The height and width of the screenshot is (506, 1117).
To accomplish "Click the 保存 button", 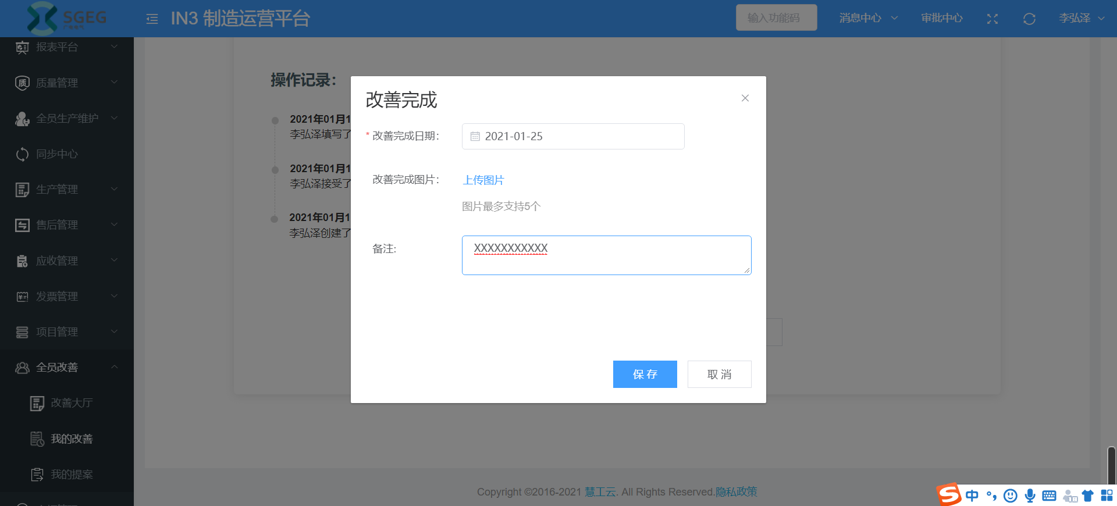I will pos(645,375).
